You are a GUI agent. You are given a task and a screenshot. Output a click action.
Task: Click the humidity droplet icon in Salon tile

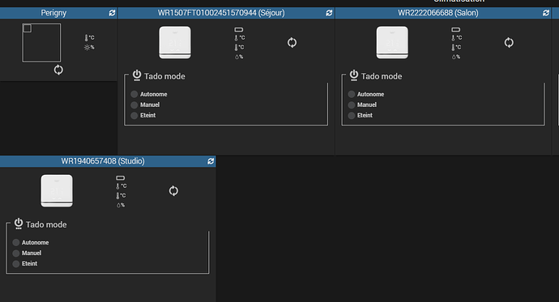coord(454,57)
